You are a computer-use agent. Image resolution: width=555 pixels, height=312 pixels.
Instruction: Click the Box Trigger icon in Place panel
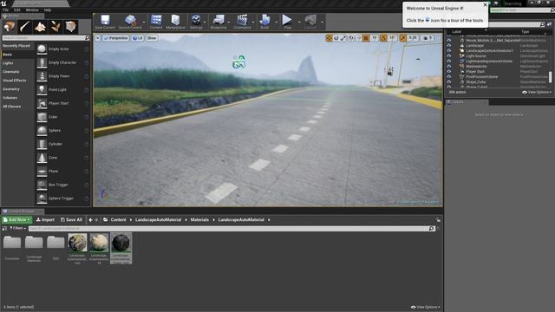click(42, 185)
